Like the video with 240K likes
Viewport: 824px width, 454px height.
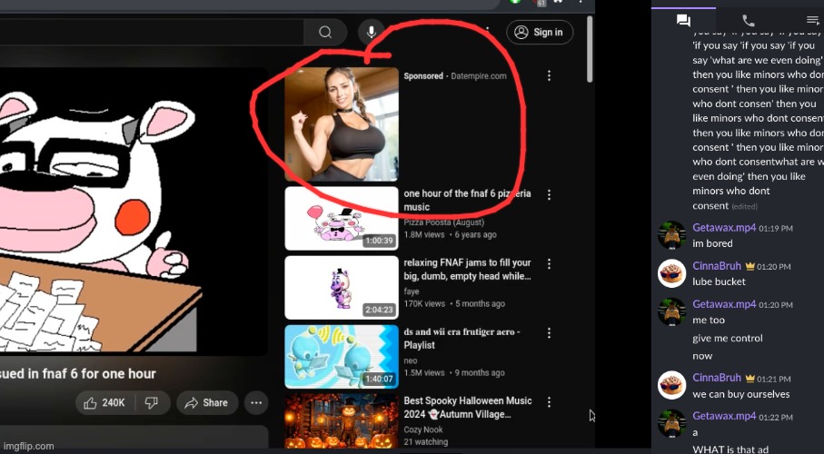tap(105, 403)
